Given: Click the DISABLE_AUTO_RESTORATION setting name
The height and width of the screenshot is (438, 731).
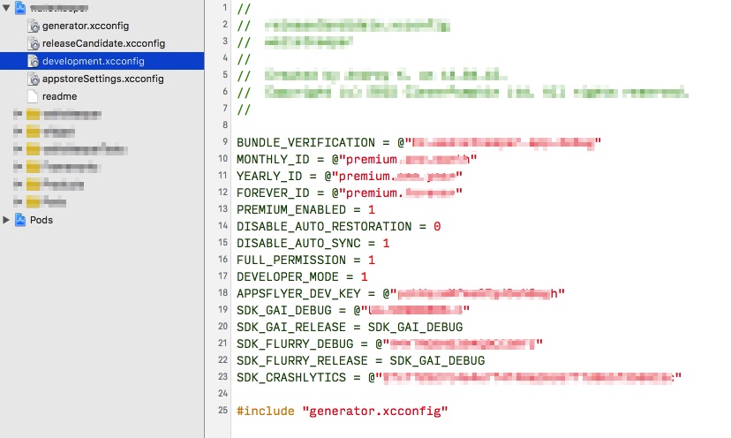Looking at the screenshot, I should 324,227.
